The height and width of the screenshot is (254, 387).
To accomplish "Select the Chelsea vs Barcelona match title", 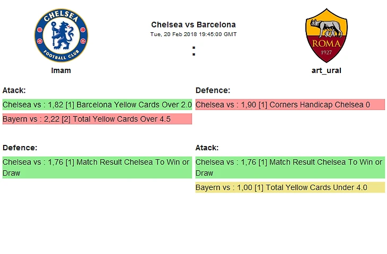I will (193, 25).
